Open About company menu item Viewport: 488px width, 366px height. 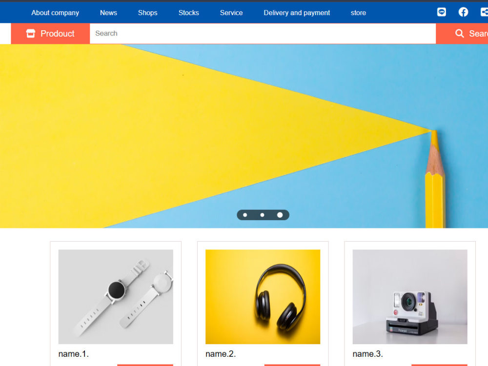click(55, 13)
